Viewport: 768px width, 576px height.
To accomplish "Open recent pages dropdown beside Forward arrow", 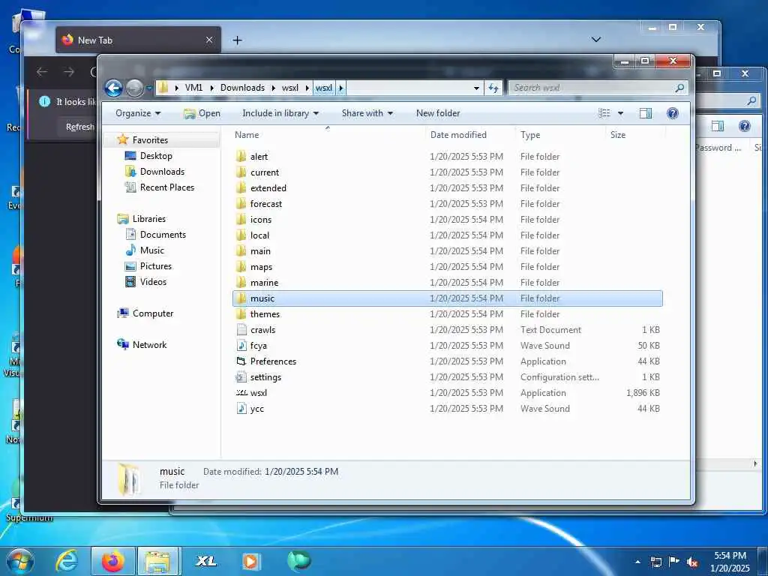I will (149, 88).
